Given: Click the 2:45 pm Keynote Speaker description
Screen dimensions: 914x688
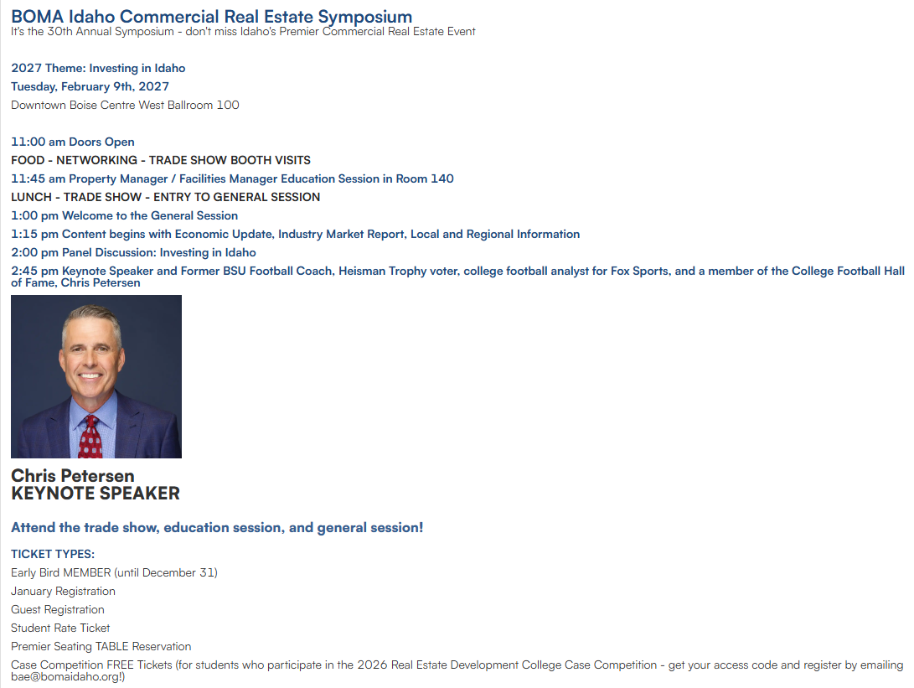Looking at the screenshot, I should pos(457,277).
